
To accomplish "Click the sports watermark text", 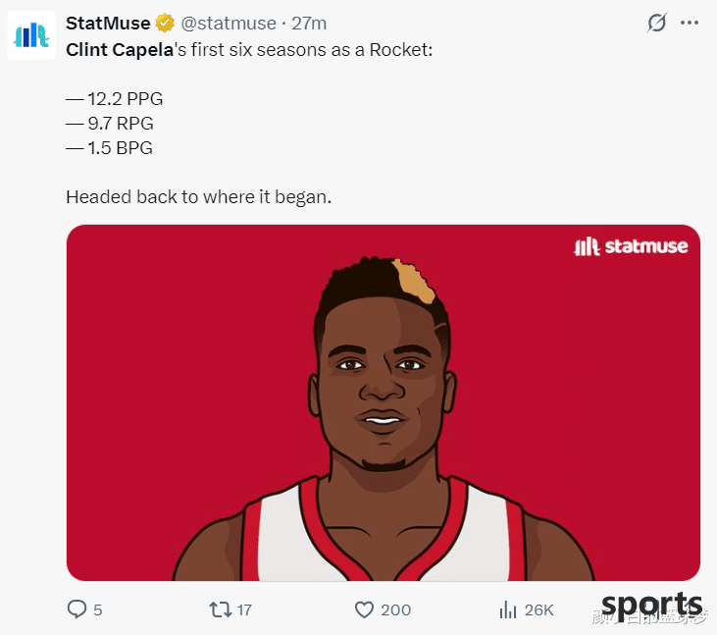I will (x=651, y=606).
